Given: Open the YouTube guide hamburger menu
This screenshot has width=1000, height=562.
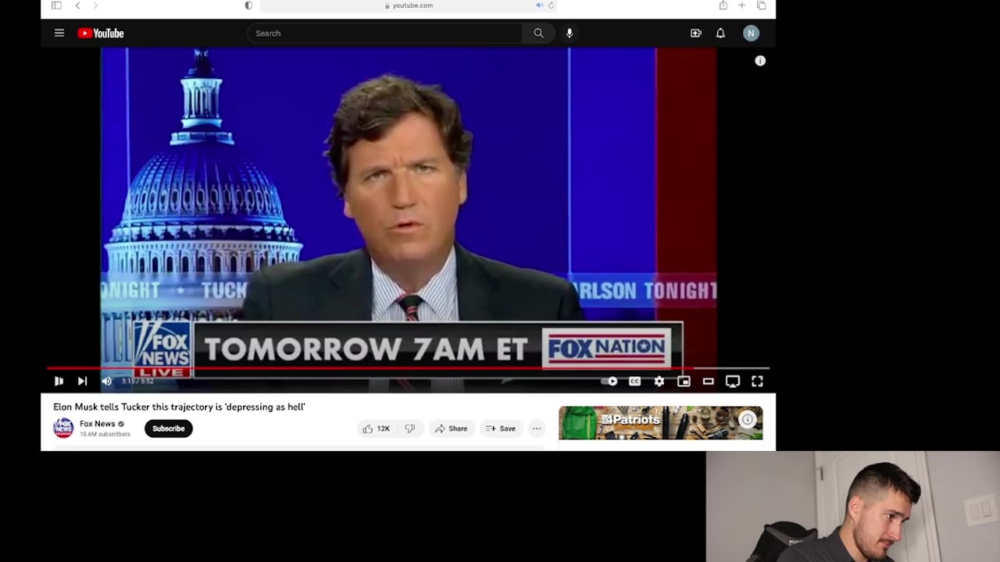Looking at the screenshot, I should click(x=59, y=33).
